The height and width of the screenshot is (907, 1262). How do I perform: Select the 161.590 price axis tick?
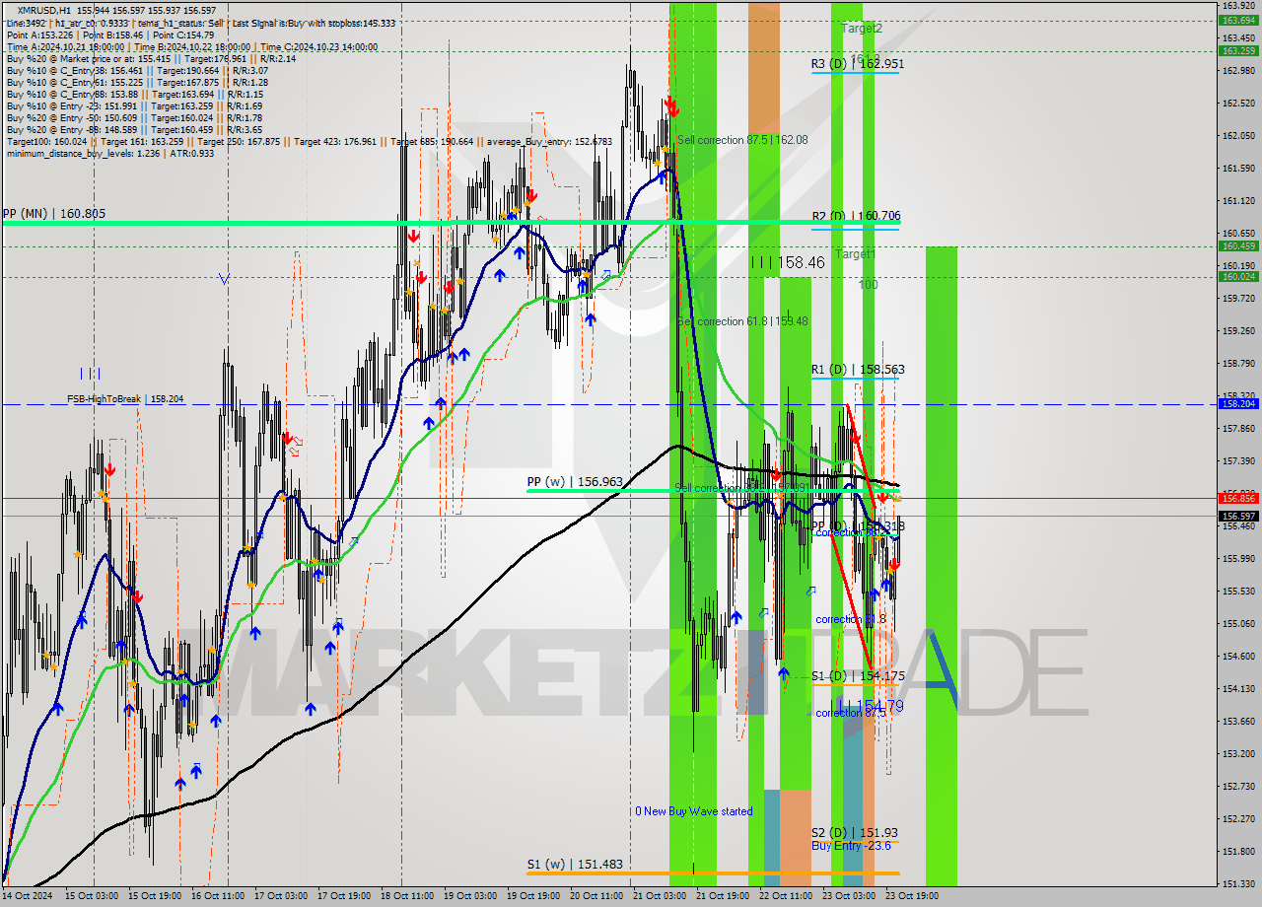[x=1238, y=168]
